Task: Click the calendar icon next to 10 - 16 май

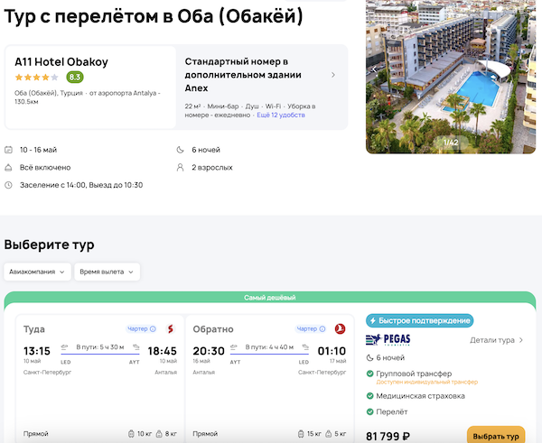Action: [x=9, y=150]
